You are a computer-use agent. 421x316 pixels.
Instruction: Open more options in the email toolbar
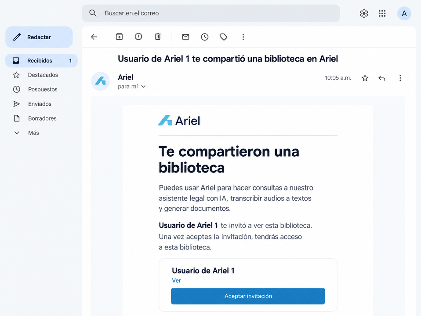(243, 37)
